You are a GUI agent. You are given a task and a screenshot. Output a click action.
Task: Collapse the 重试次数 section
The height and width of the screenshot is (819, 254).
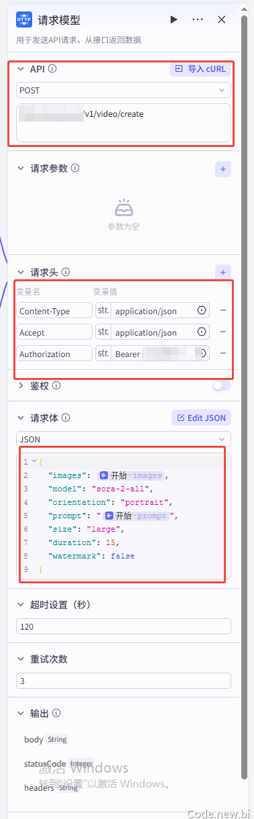20,659
